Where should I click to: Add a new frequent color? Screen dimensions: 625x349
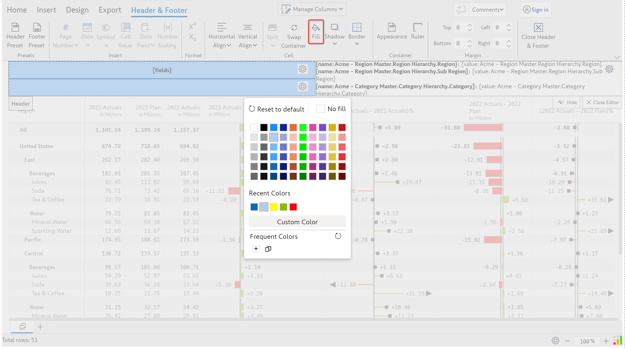[x=256, y=249]
